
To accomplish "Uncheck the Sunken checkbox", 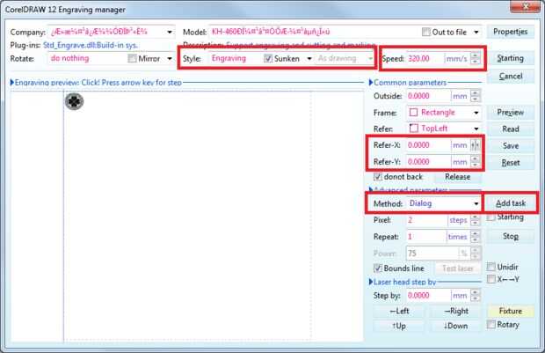I will [x=268, y=58].
